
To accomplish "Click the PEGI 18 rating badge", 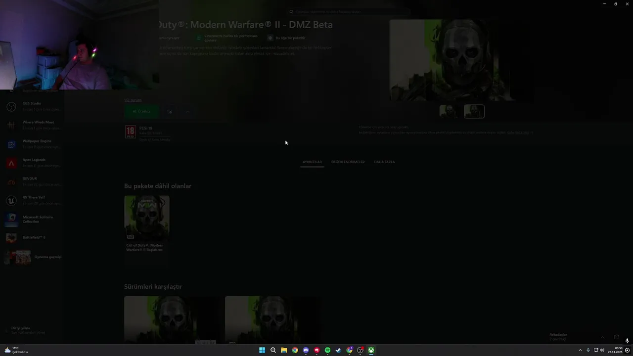I will pos(130,131).
